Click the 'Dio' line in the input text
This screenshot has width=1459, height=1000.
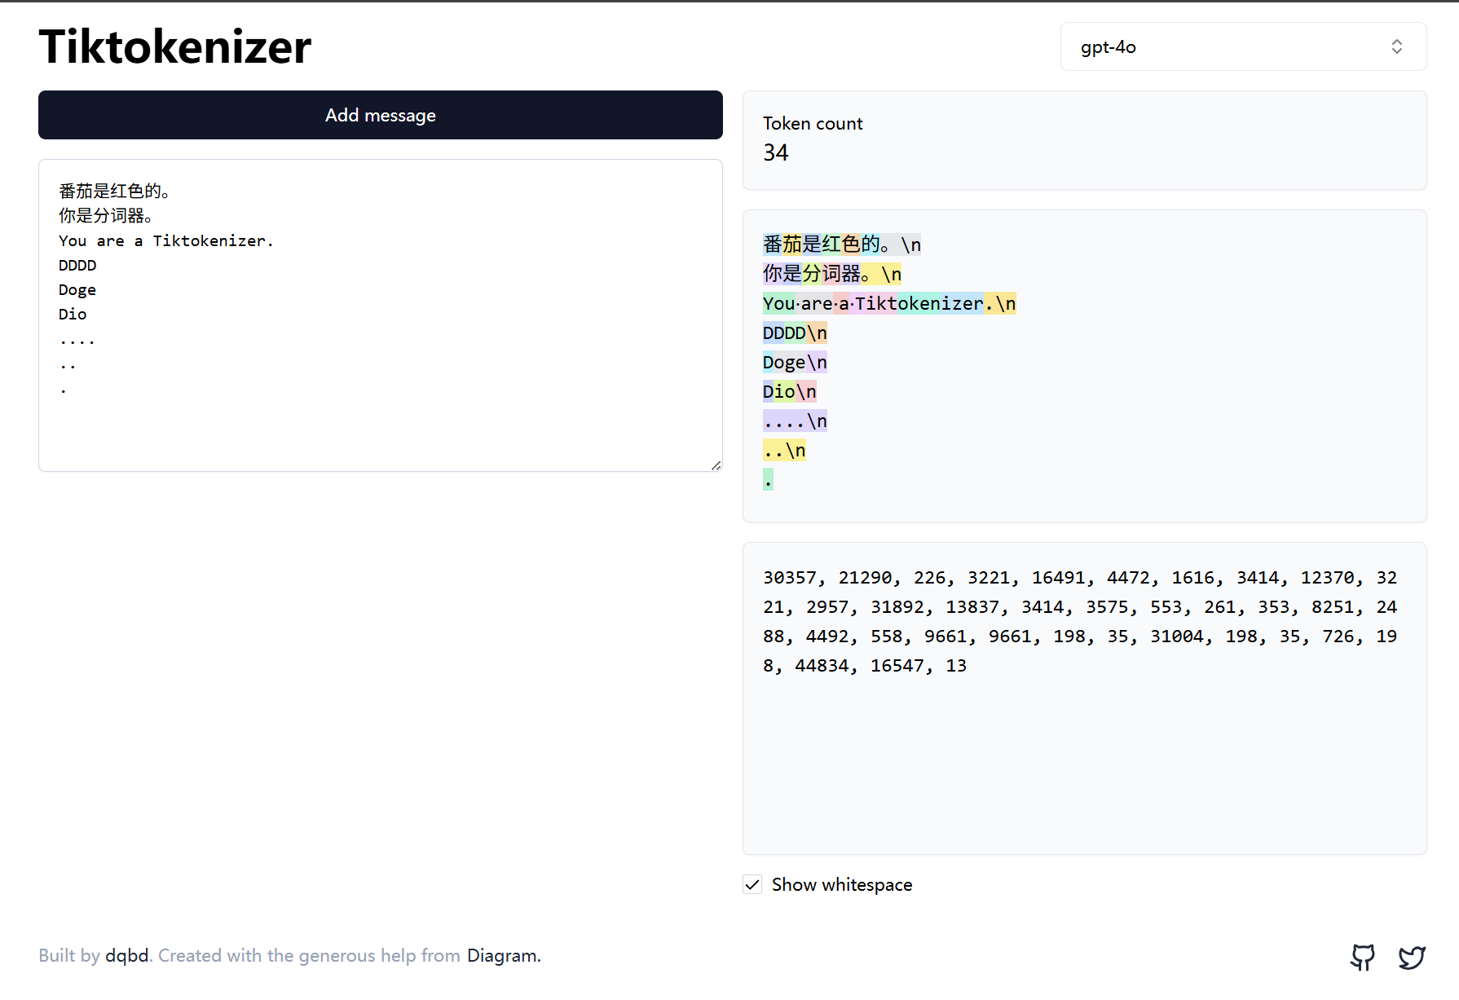(x=73, y=315)
